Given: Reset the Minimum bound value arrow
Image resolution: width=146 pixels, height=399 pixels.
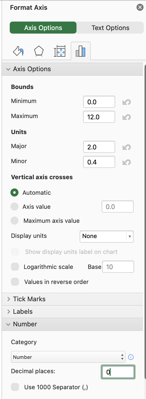Looking at the screenshot, I should tap(127, 102).
